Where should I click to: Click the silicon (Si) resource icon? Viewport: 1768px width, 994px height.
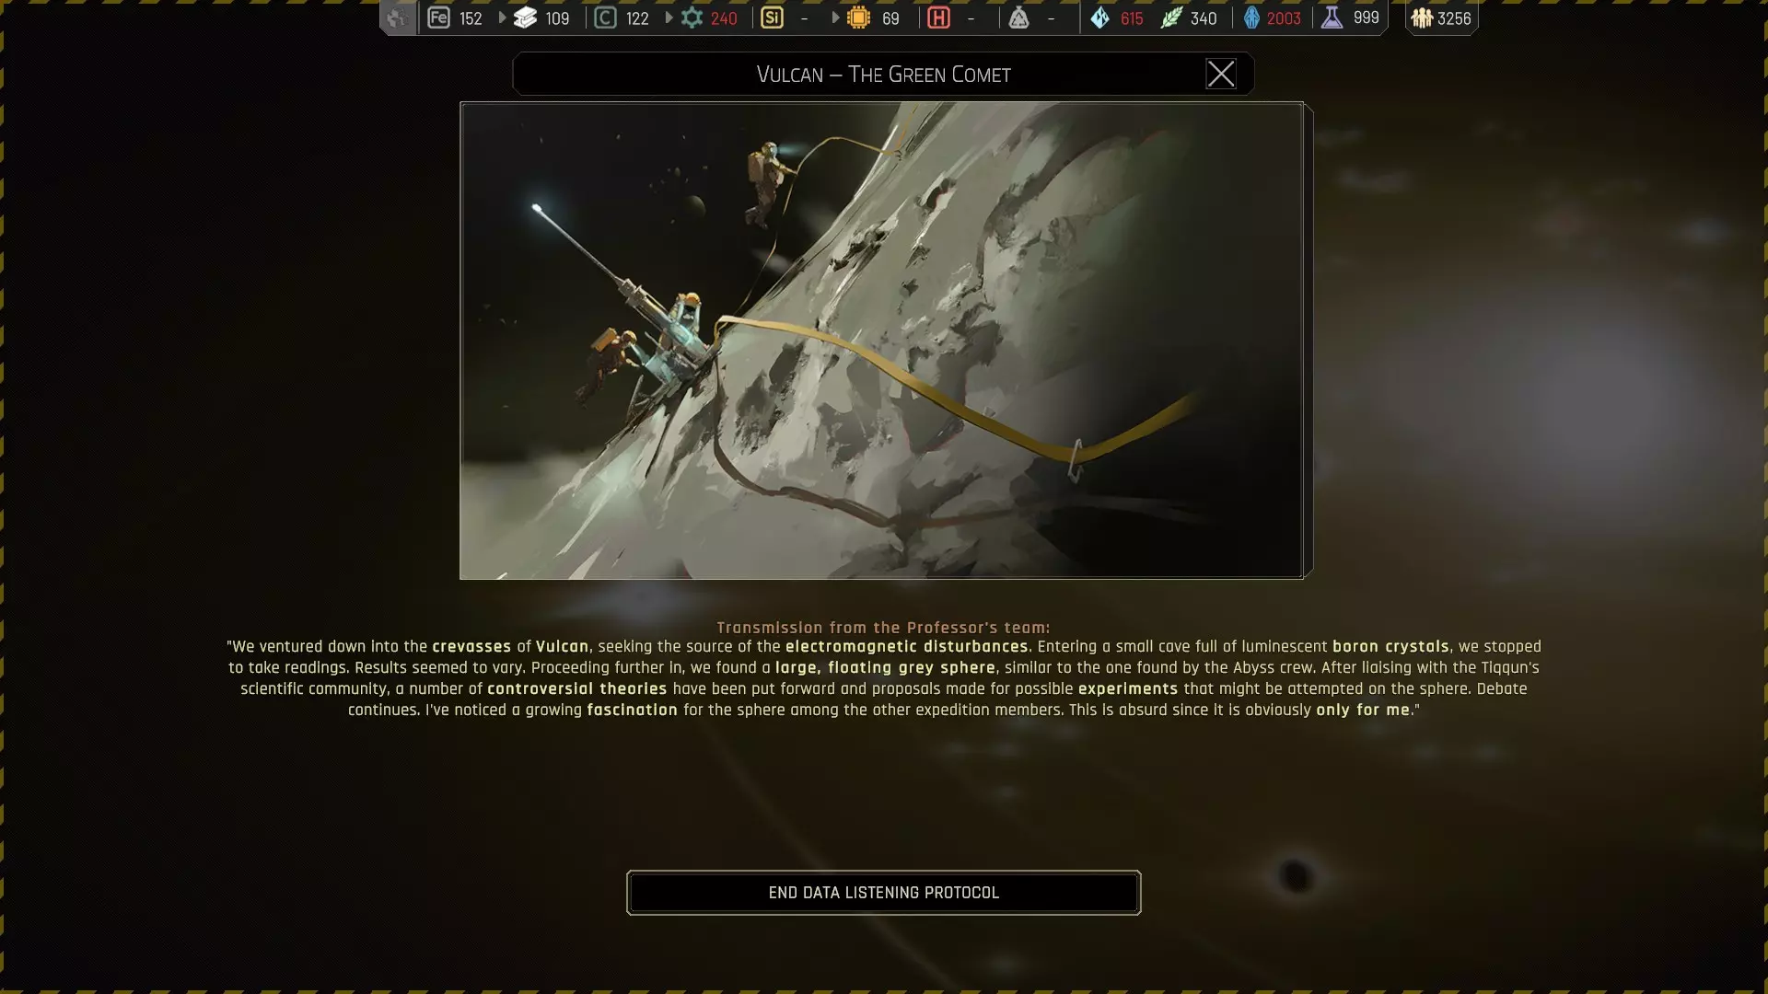pos(772,17)
